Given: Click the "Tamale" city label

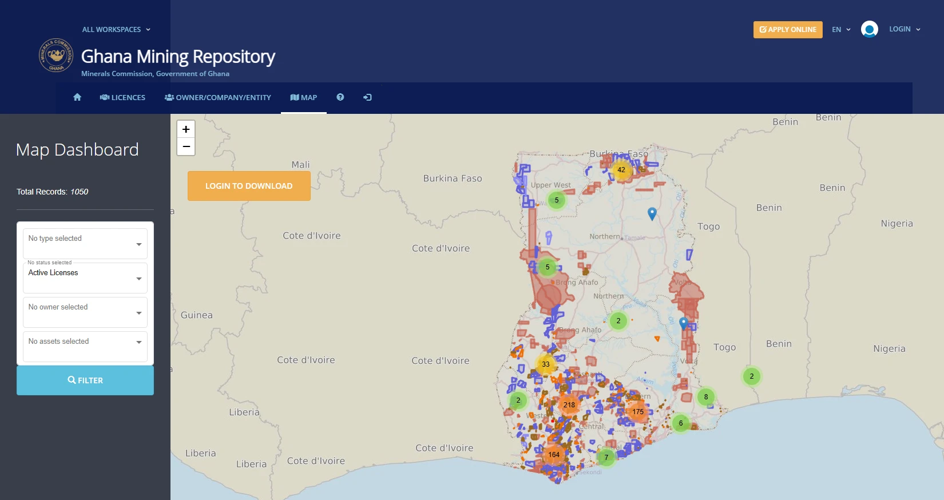Looking at the screenshot, I should (x=635, y=238).
